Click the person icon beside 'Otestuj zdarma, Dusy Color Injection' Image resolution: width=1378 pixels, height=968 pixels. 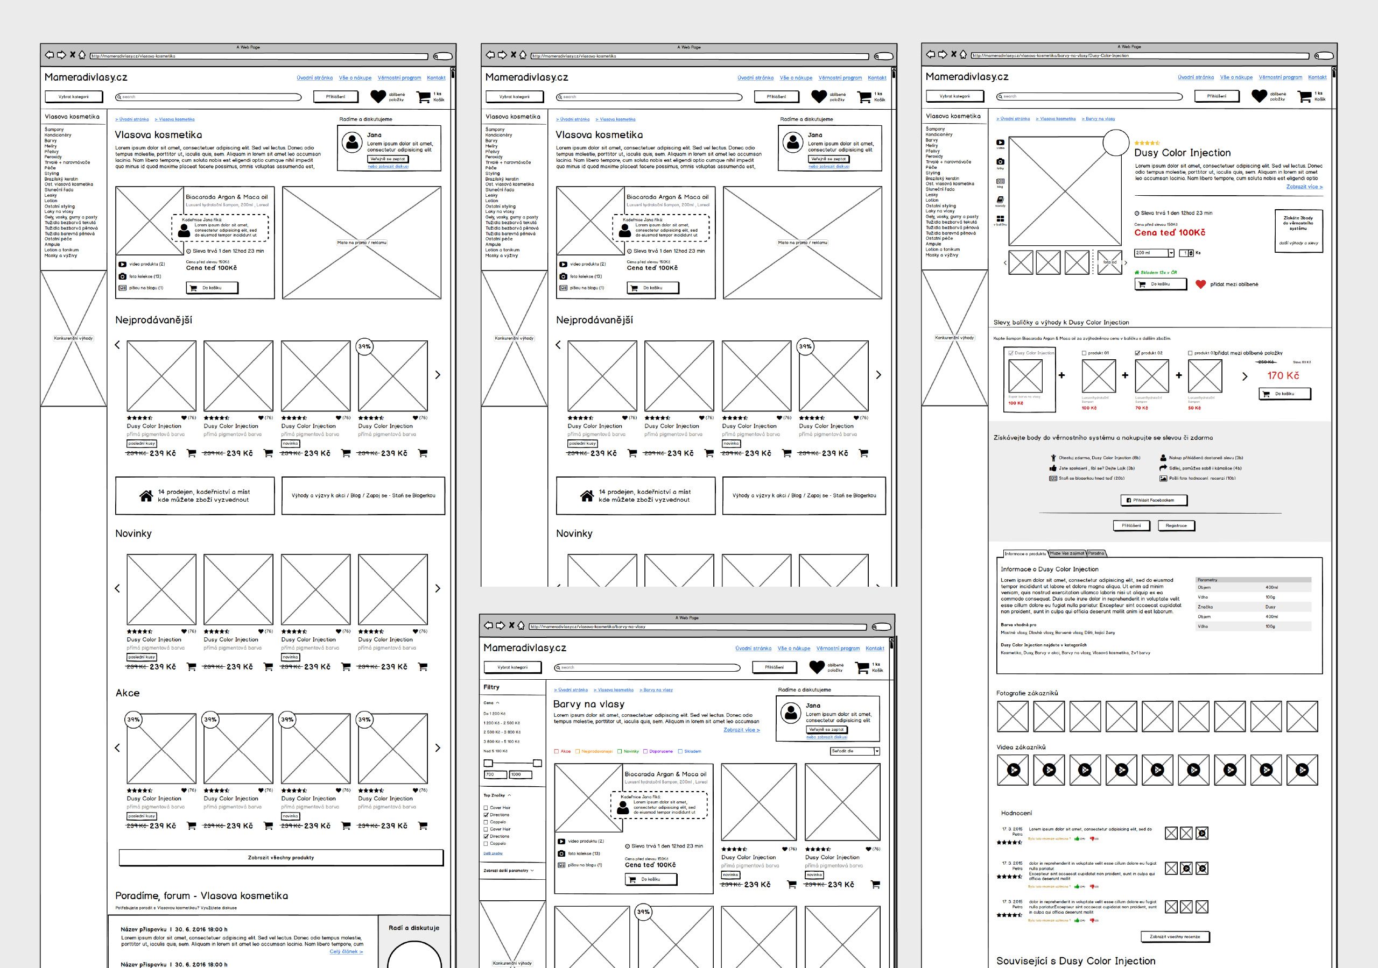pos(1053,458)
